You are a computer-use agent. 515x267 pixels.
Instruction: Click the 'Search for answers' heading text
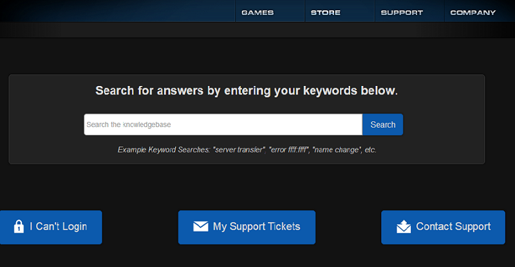[x=247, y=90]
